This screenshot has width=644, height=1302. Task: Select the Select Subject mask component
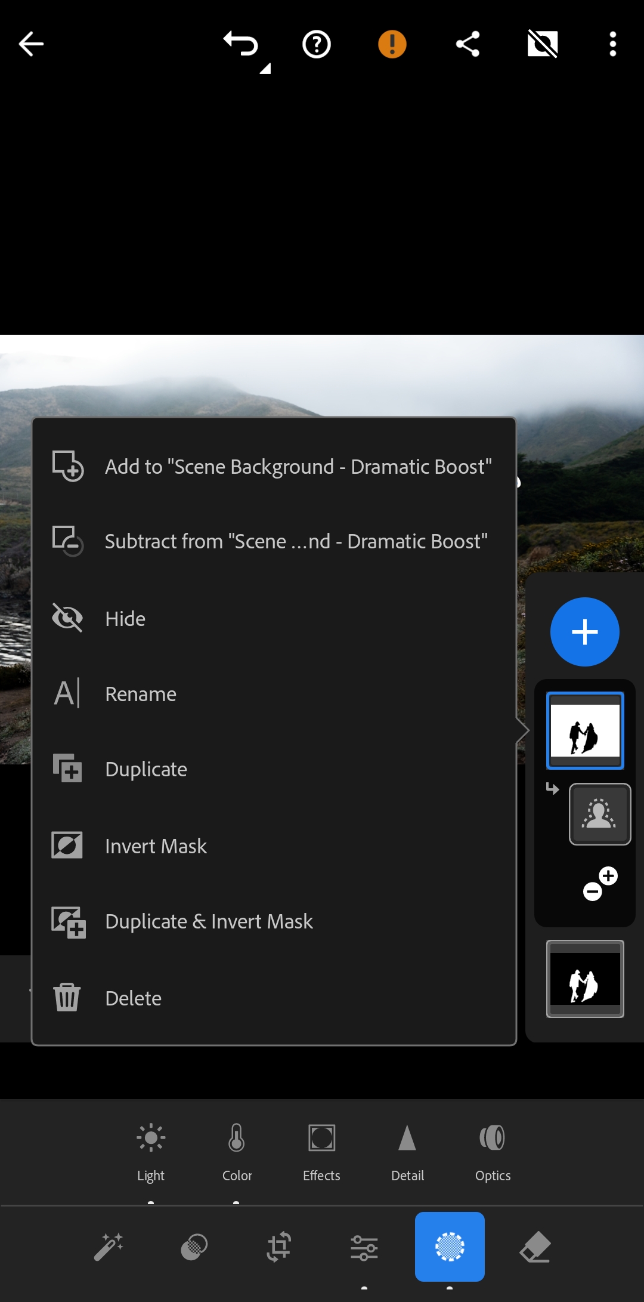[599, 813]
